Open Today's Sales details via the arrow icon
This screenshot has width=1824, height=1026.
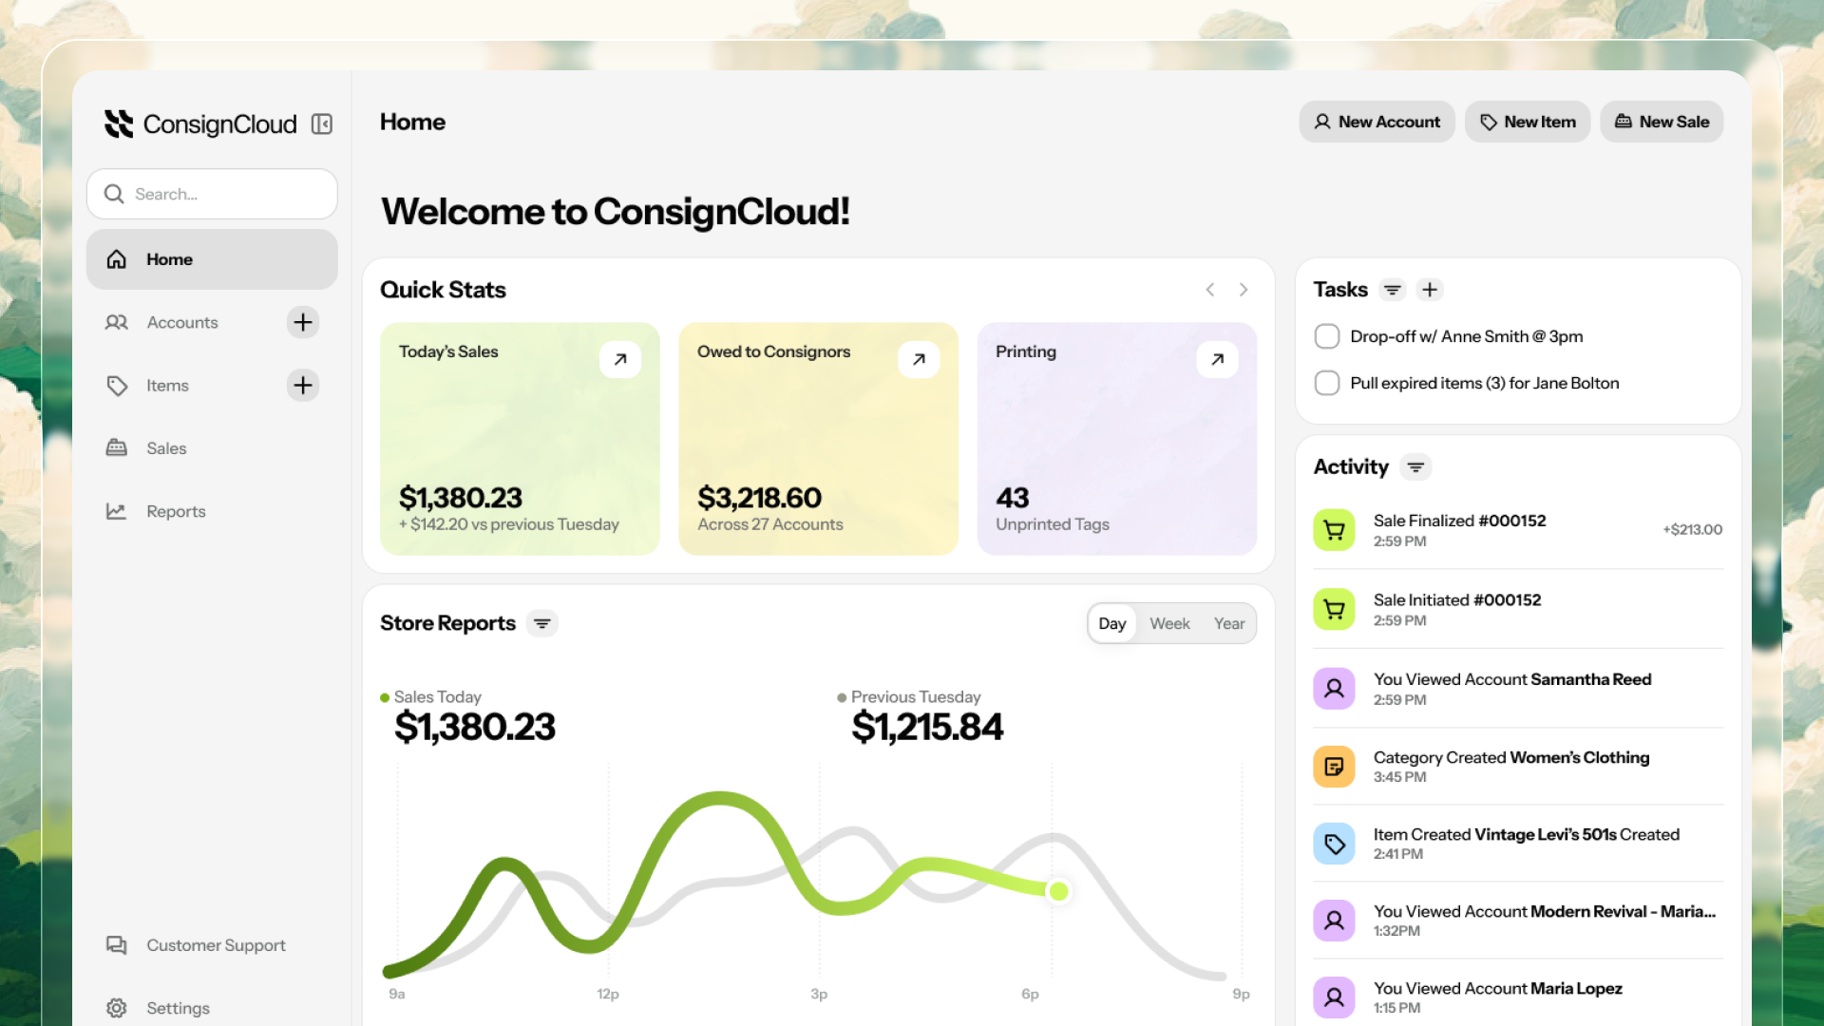pyautogui.click(x=620, y=359)
